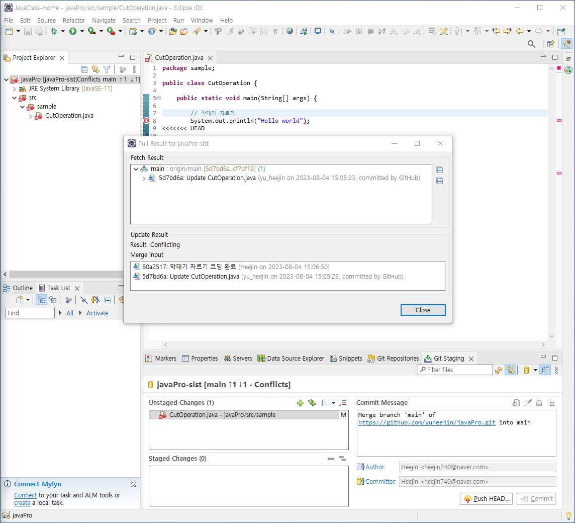Stage all changes with double plus

click(x=312, y=403)
